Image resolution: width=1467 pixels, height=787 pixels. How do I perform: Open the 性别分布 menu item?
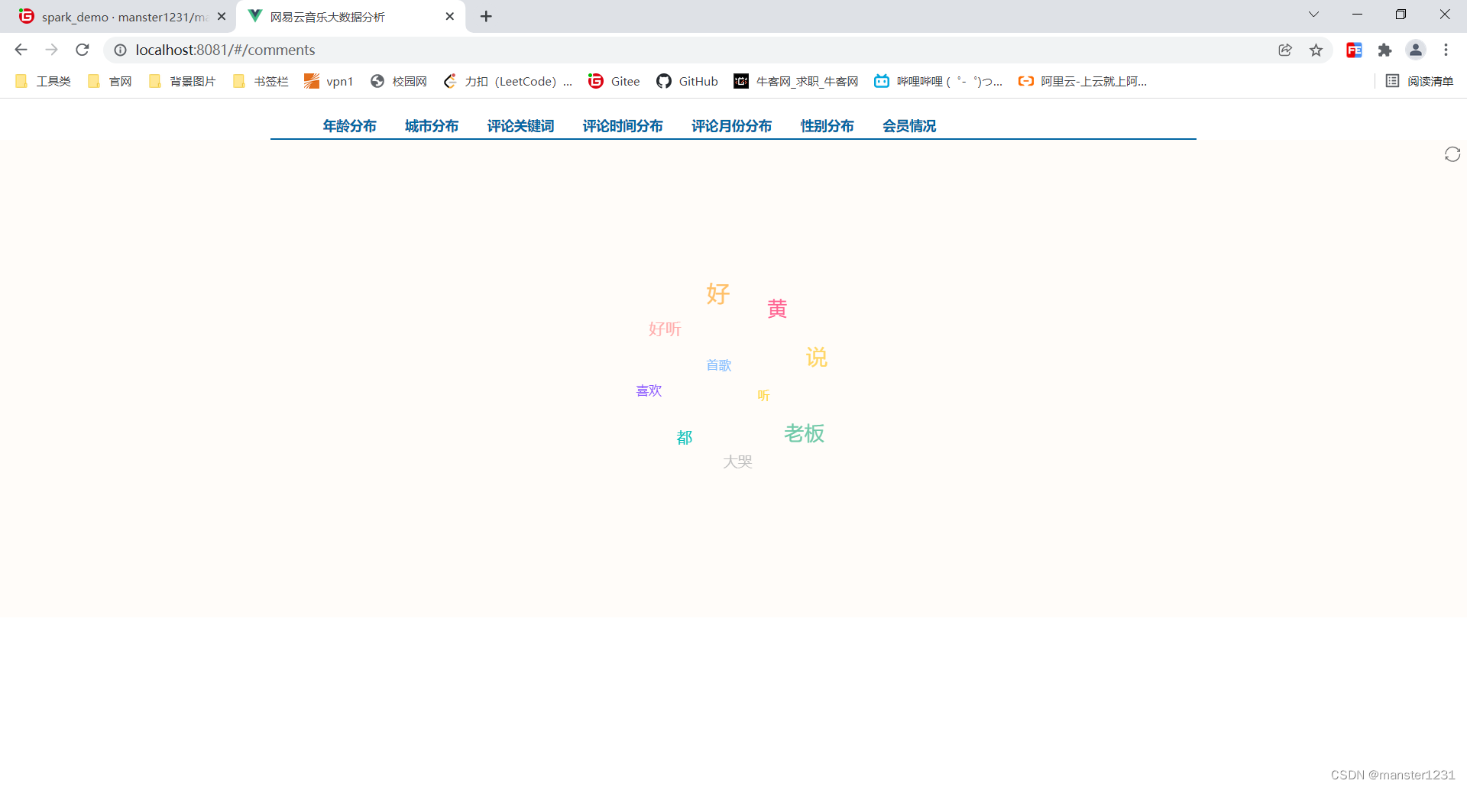point(827,126)
